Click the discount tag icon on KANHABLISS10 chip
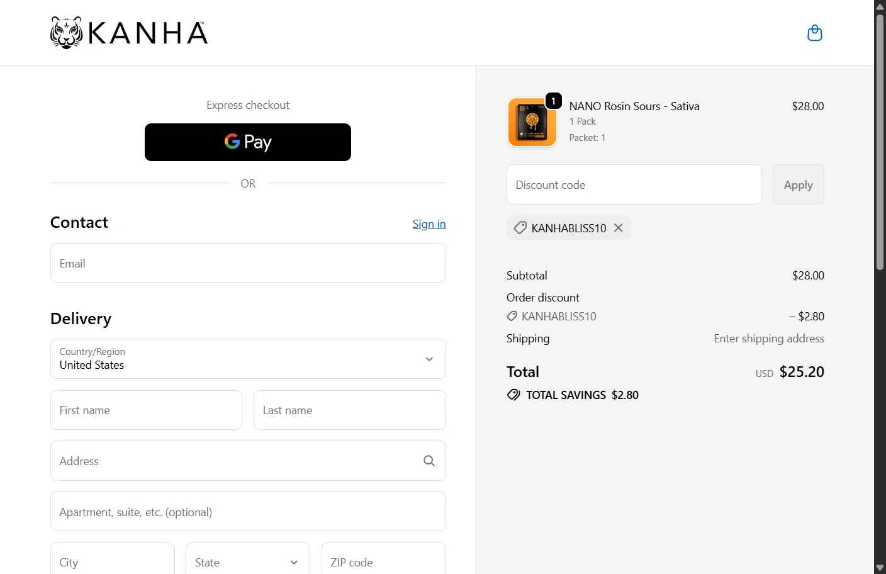The image size is (886, 574). (520, 228)
